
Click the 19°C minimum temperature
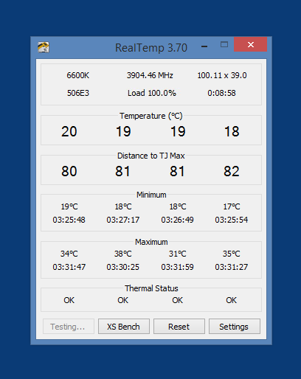coord(69,206)
